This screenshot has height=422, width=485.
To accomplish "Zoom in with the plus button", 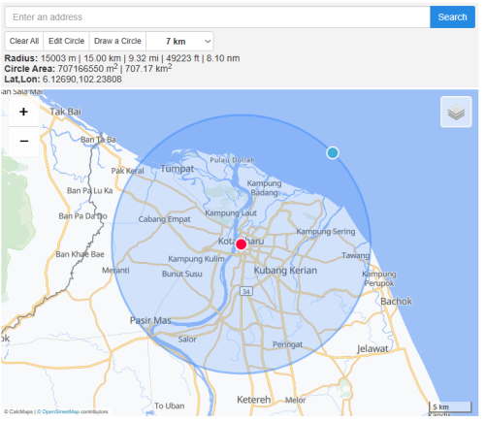I will coord(23,112).
